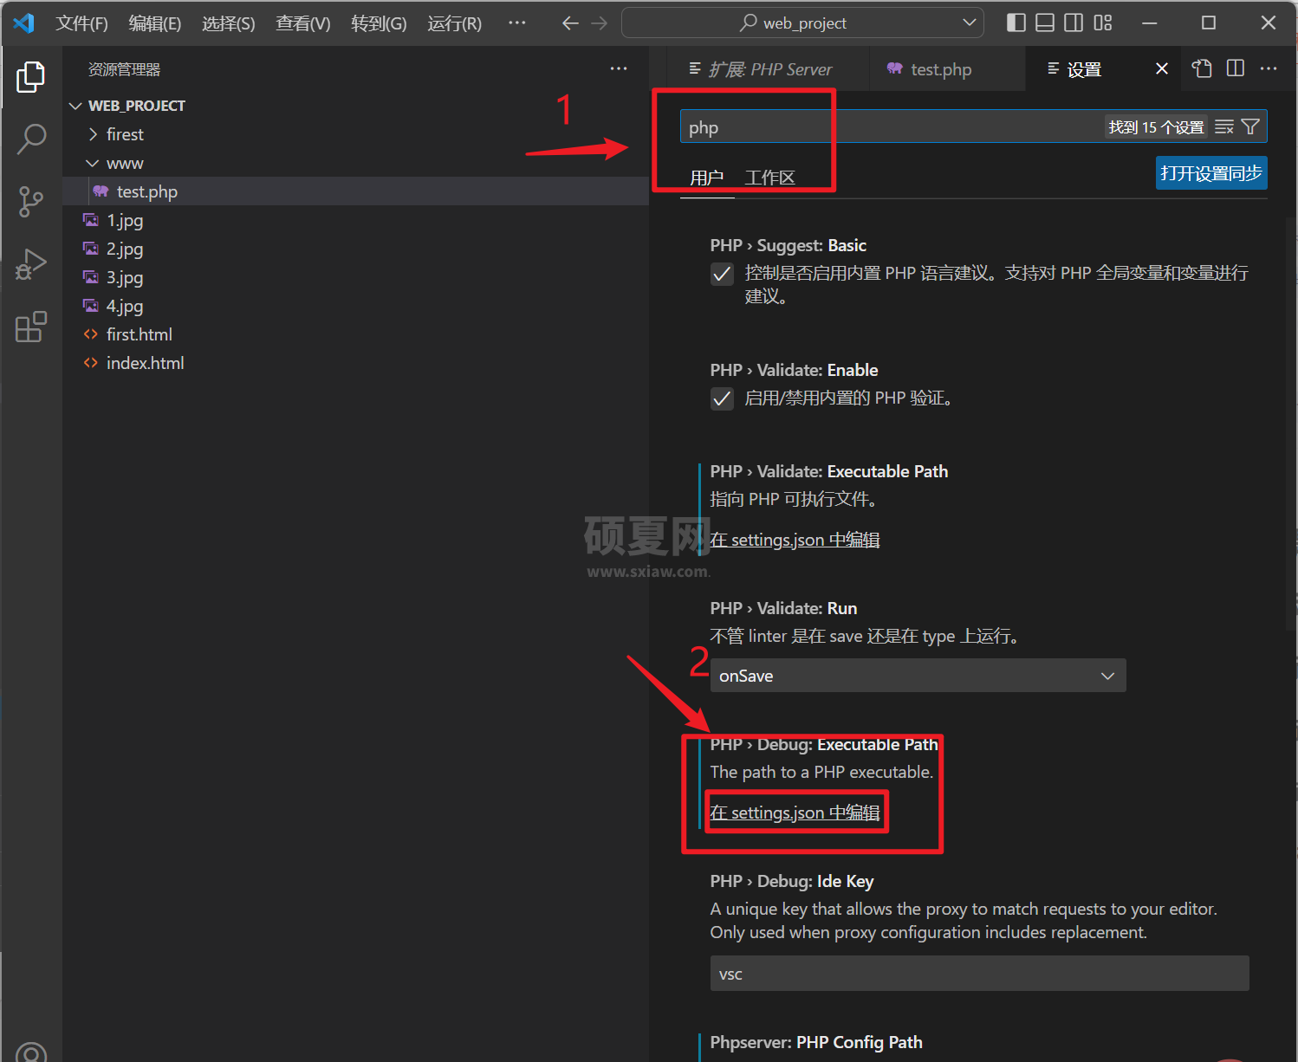Image resolution: width=1298 pixels, height=1062 pixels.
Task: Collapse the www folder
Action: coord(93,163)
